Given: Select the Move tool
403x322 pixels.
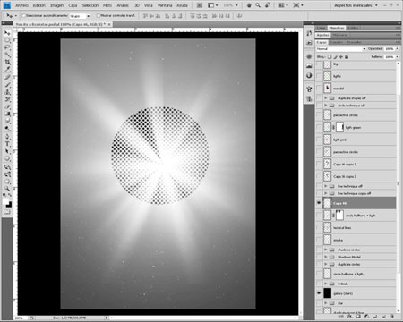Looking at the screenshot, I should click(7, 33).
